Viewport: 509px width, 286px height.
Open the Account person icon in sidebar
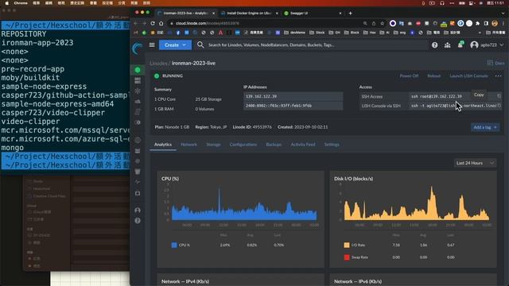tap(138, 210)
